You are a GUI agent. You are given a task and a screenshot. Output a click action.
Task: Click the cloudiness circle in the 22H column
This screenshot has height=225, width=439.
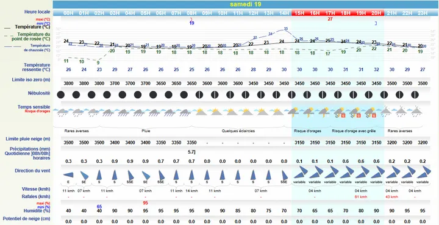[x=399, y=95]
